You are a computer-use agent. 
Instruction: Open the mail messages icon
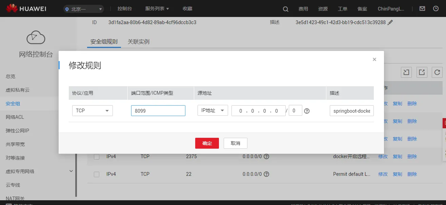422,9
